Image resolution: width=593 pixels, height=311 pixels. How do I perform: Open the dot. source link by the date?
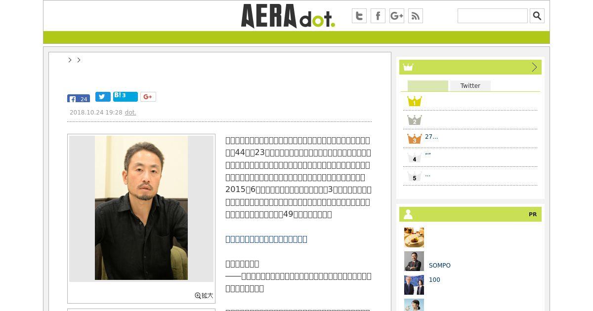[x=130, y=113]
